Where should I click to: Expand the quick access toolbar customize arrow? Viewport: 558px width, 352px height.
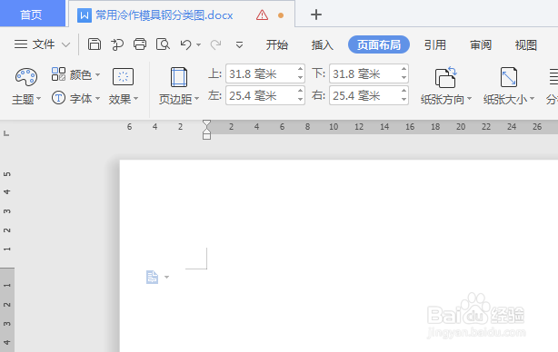[240, 45]
